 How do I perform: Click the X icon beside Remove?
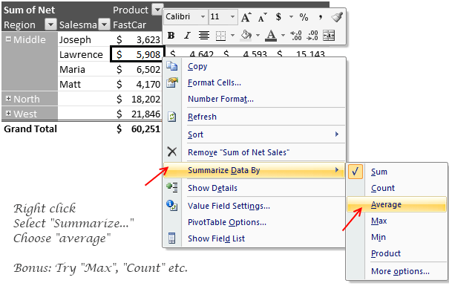pyautogui.click(x=172, y=152)
